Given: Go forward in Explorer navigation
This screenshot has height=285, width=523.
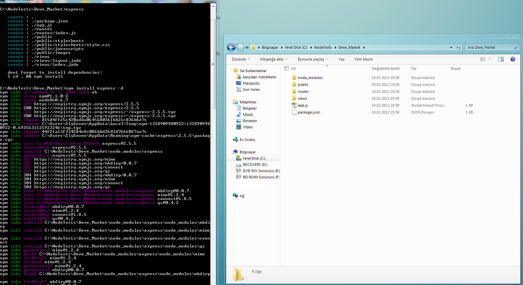Looking at the screenshot, I should (x=240, y=48).
